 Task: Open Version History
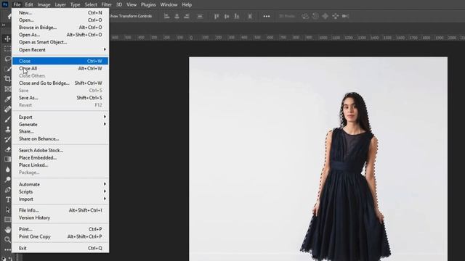pyautogui.click(x=60, y=217)
